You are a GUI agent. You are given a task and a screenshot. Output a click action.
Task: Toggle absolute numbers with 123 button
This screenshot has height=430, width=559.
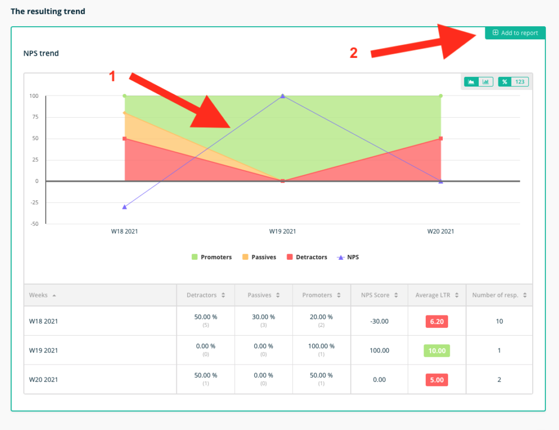point(520,82)
